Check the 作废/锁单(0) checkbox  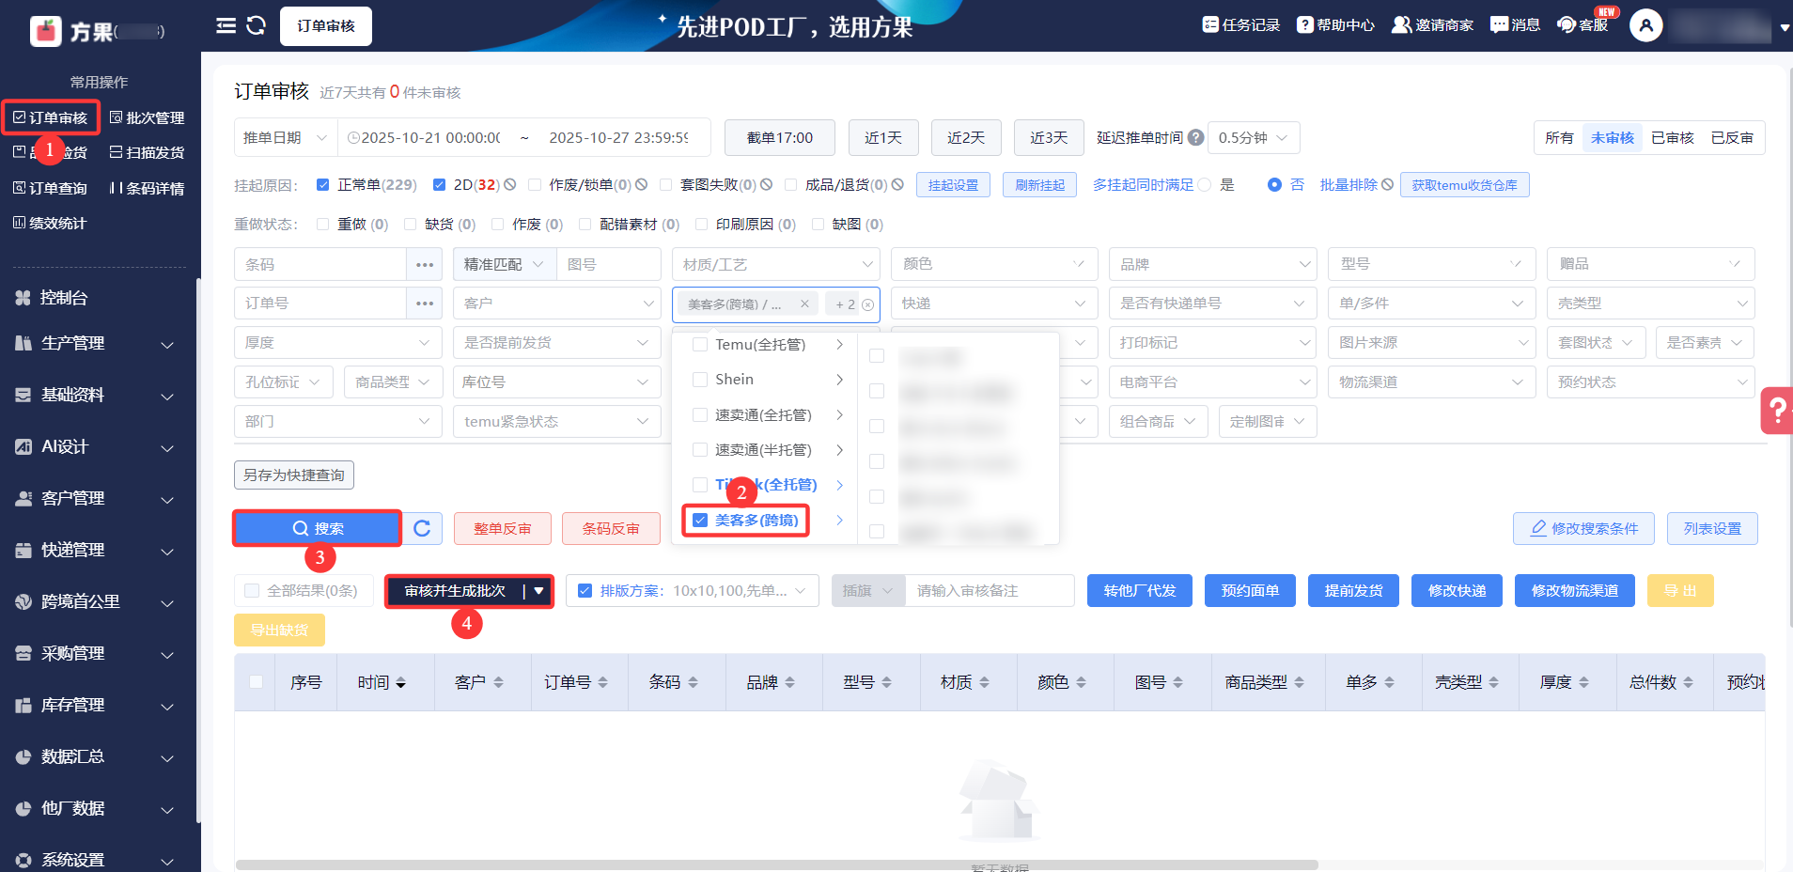pyautogui.click(x=535, y=185)
